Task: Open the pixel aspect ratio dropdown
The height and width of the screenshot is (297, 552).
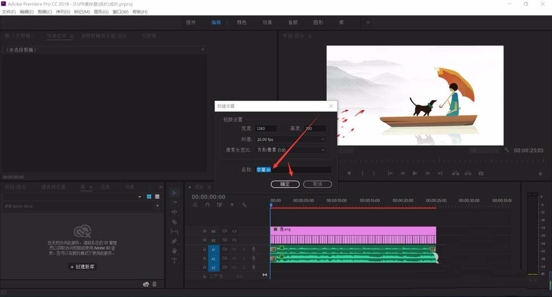Action: [290, 150]
